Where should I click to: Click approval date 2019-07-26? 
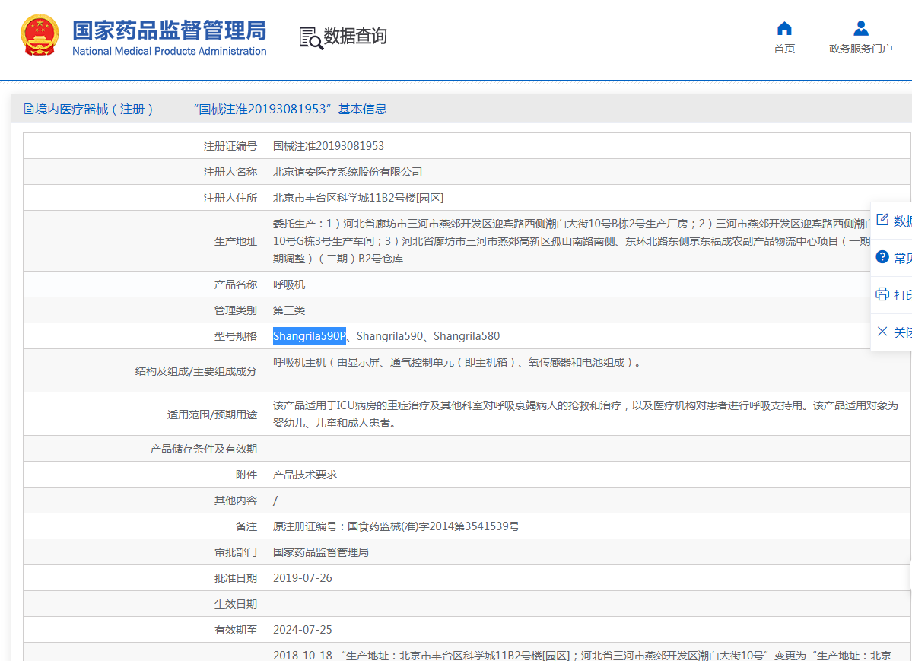(303, 578)
